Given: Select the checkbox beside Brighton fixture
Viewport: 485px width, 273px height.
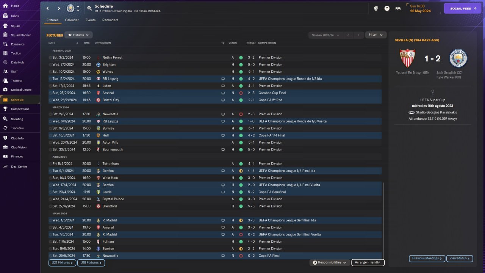Looking at the screenshot, I should 50,65.
